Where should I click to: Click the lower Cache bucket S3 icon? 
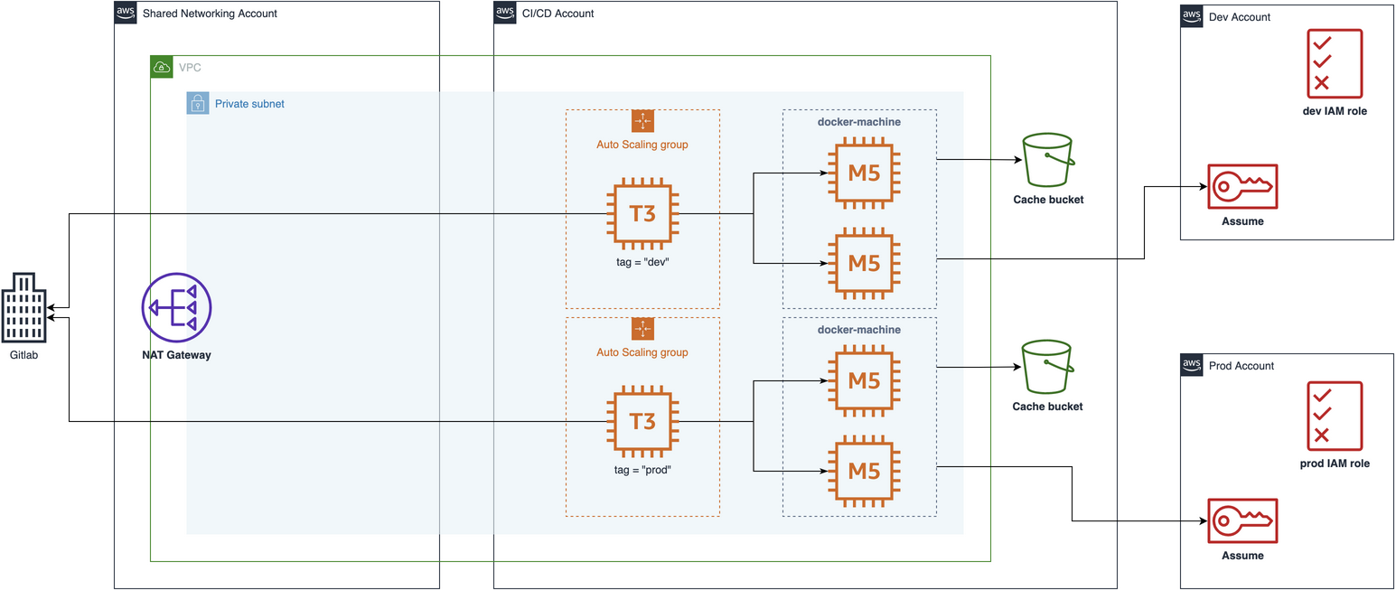pos(1048,368)
